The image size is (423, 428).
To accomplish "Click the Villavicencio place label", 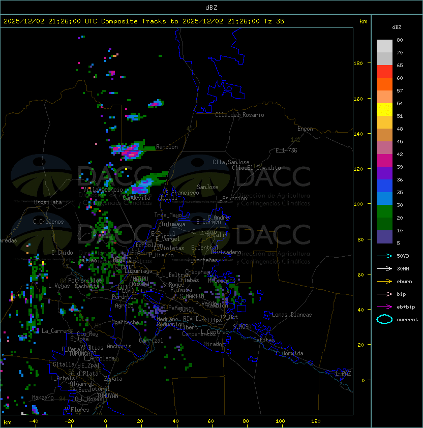I will [x=103, y=190].
